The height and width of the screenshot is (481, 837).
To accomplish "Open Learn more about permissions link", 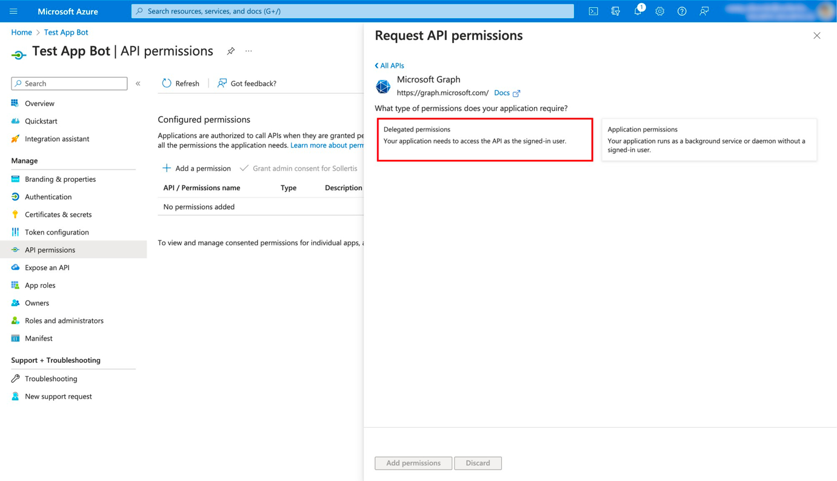I will [327, 145].
